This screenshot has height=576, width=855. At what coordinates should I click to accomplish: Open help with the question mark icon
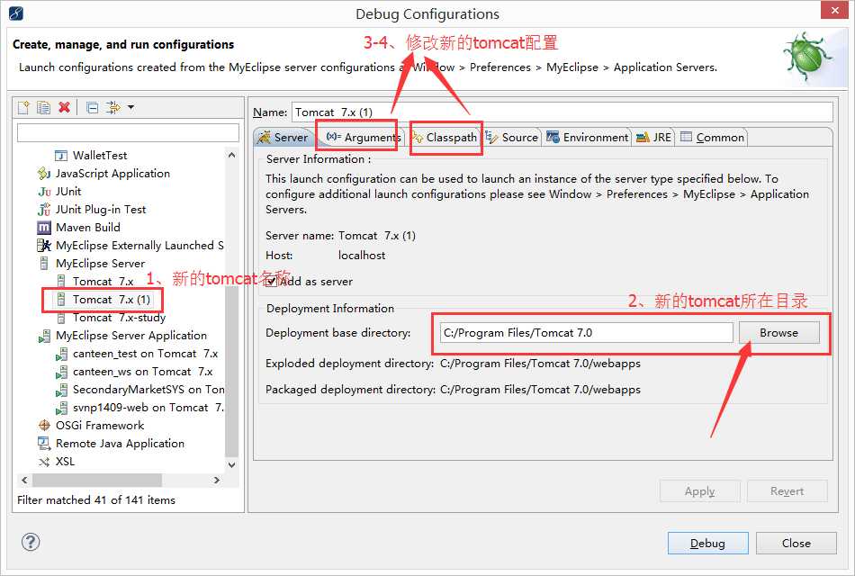(x=31, y=542)
